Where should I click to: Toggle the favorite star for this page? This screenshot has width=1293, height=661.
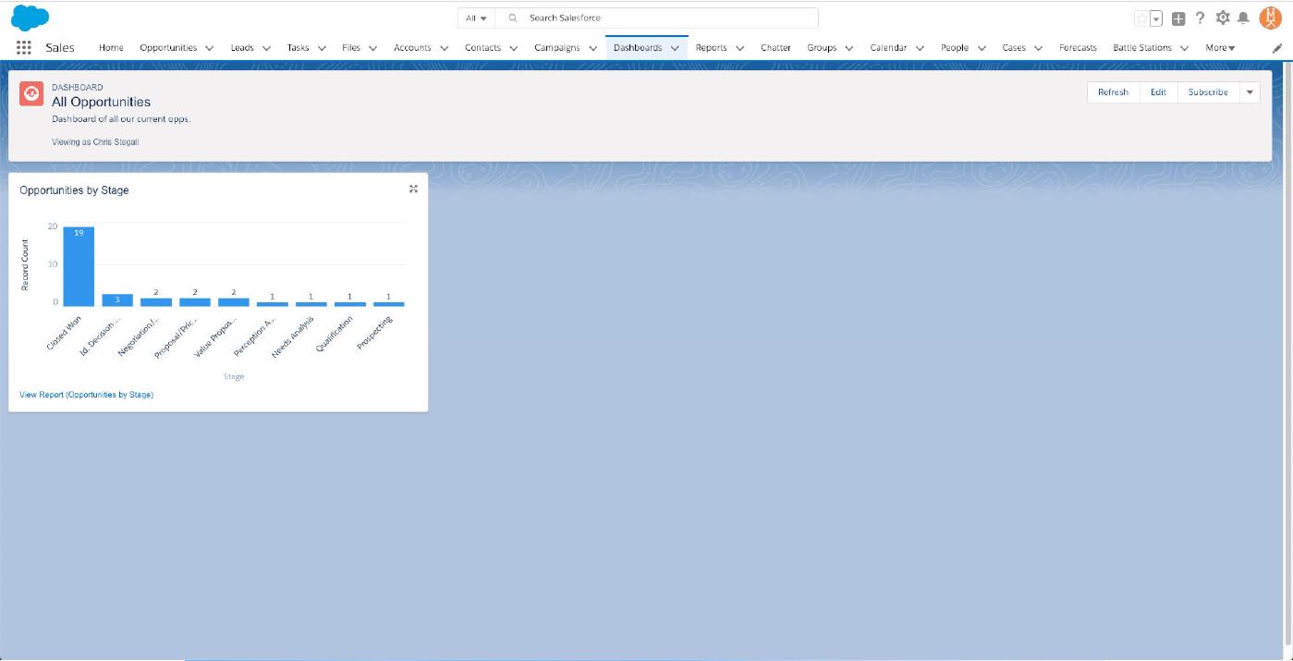1141,18
